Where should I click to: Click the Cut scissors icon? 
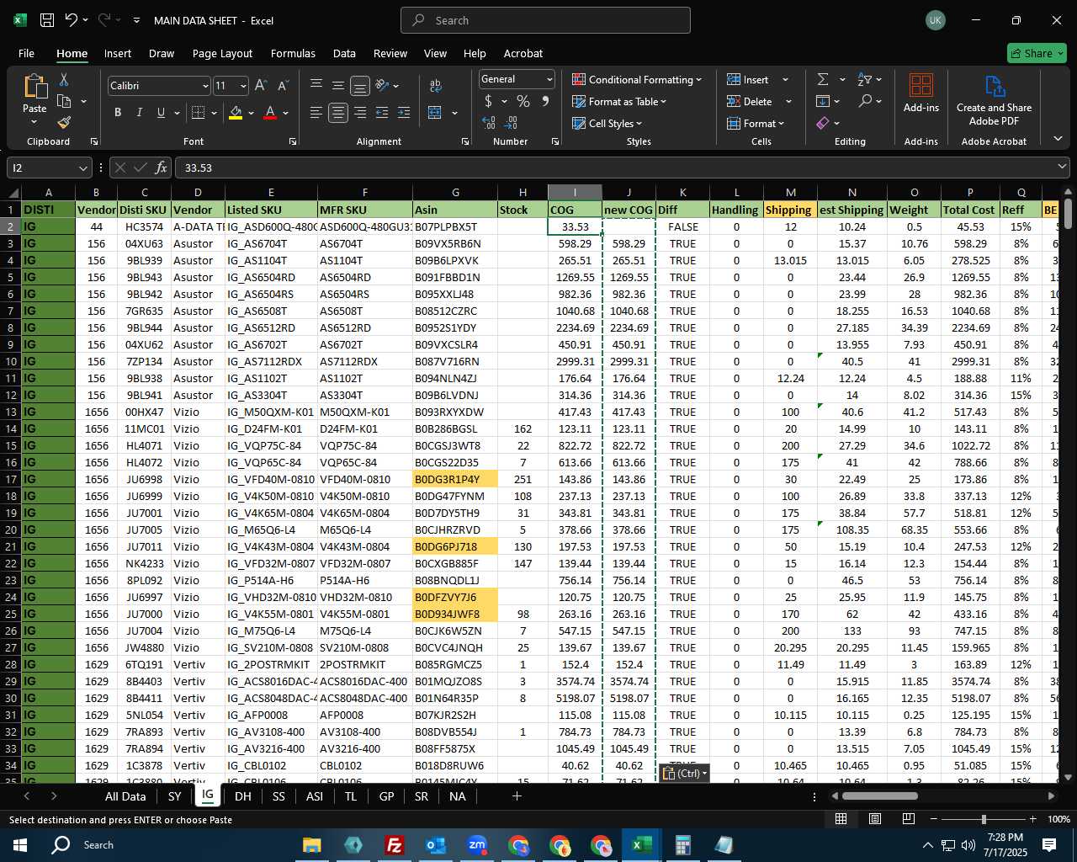click(64, 80)
